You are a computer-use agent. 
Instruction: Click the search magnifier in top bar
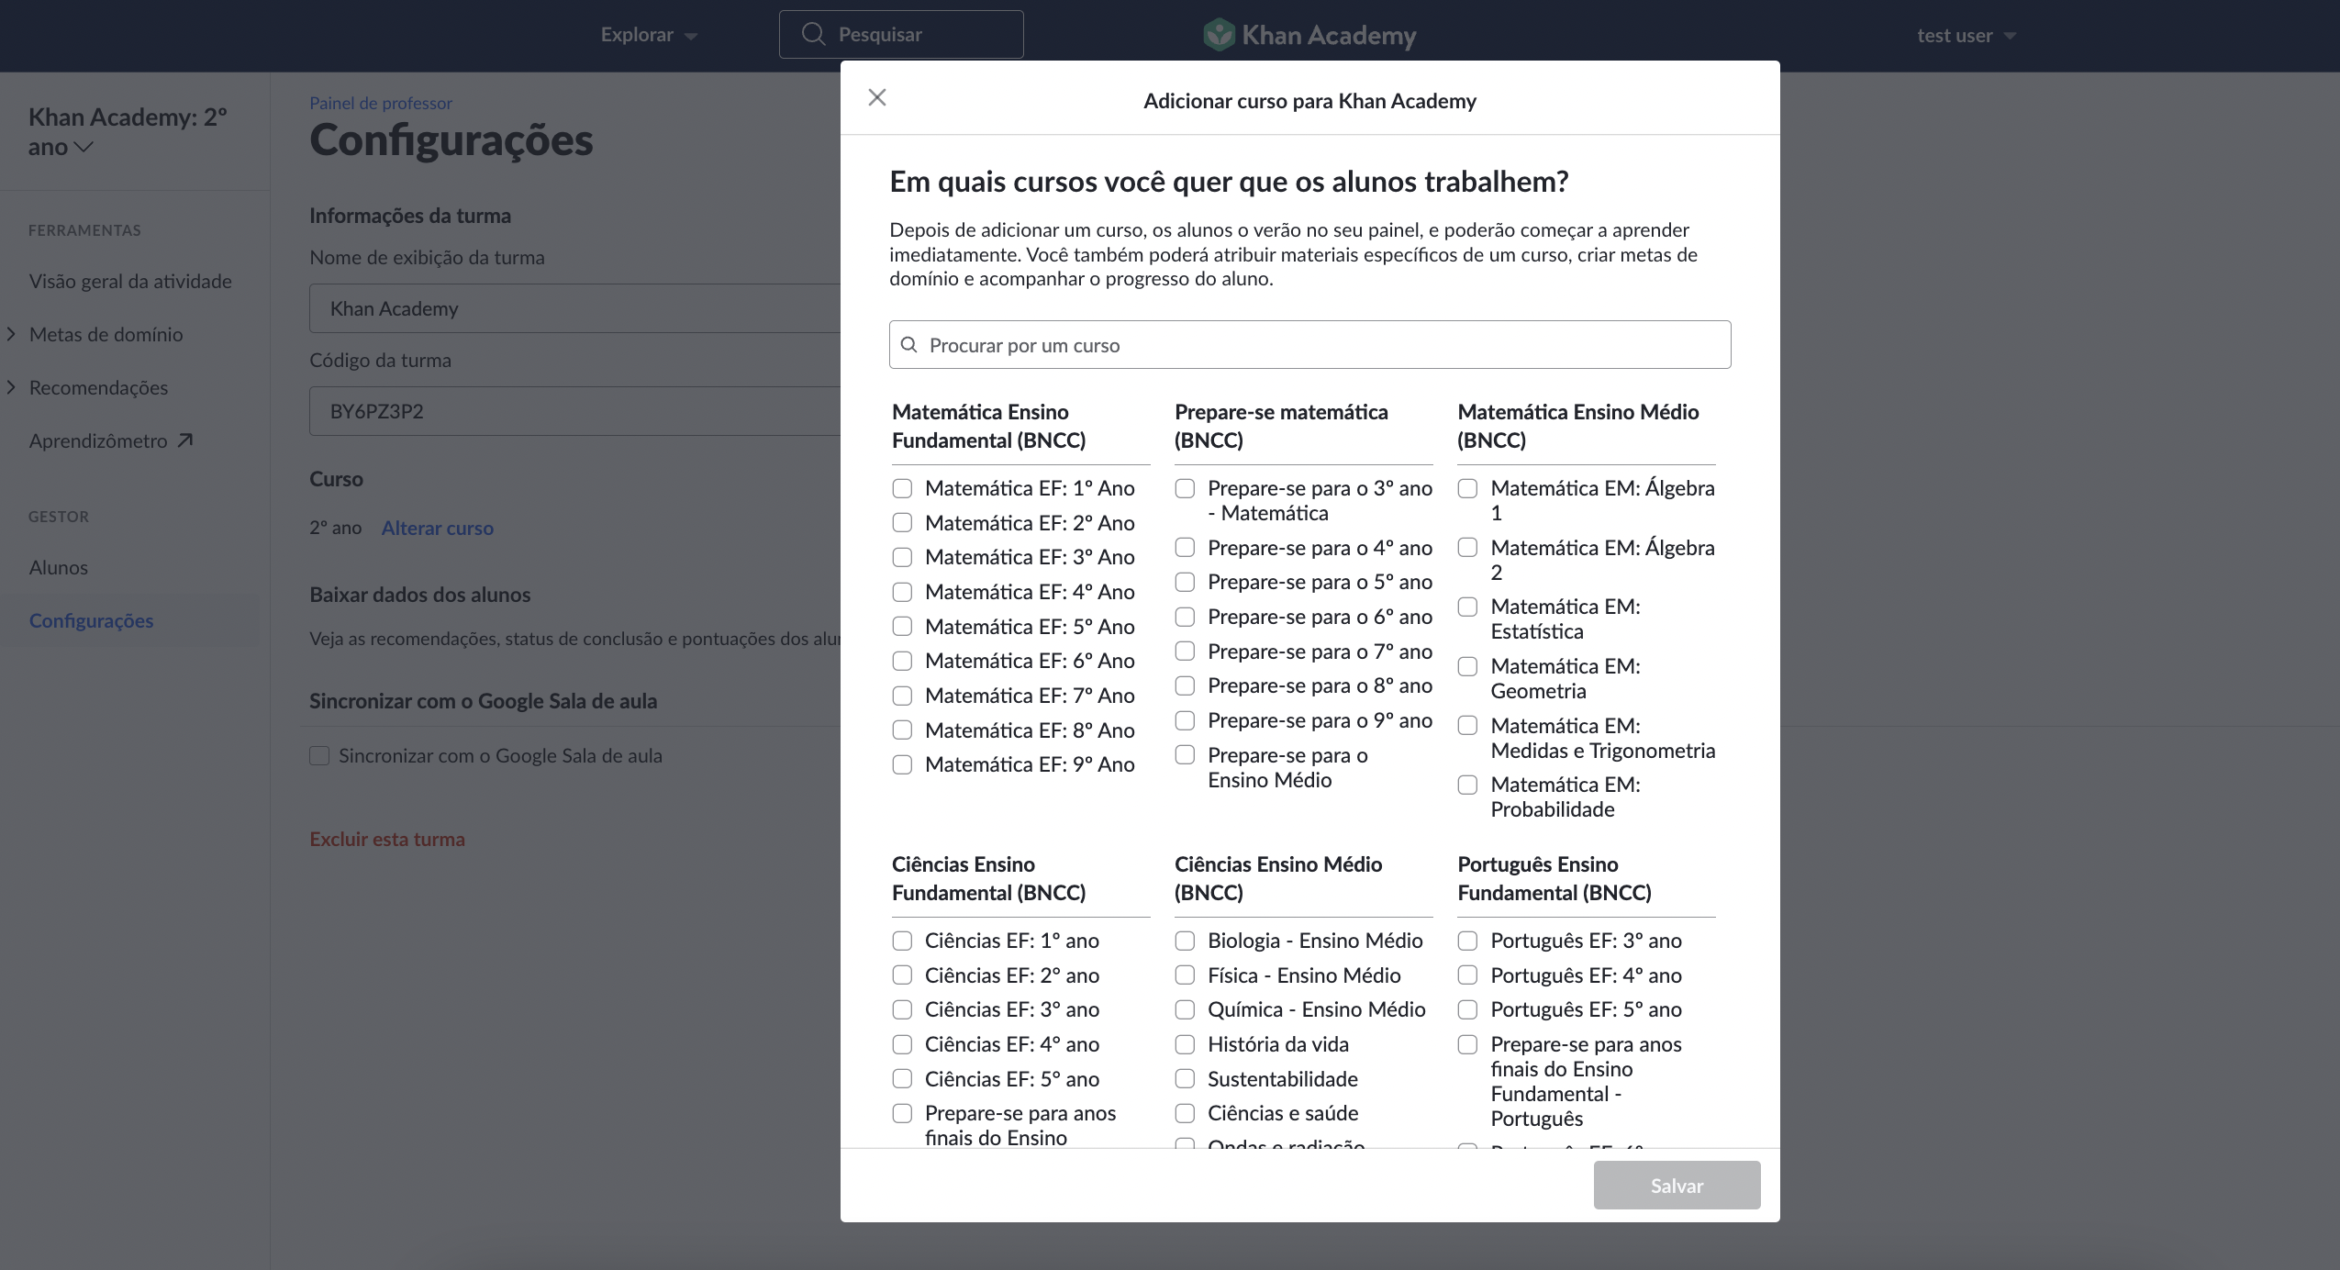click(813, 34)
